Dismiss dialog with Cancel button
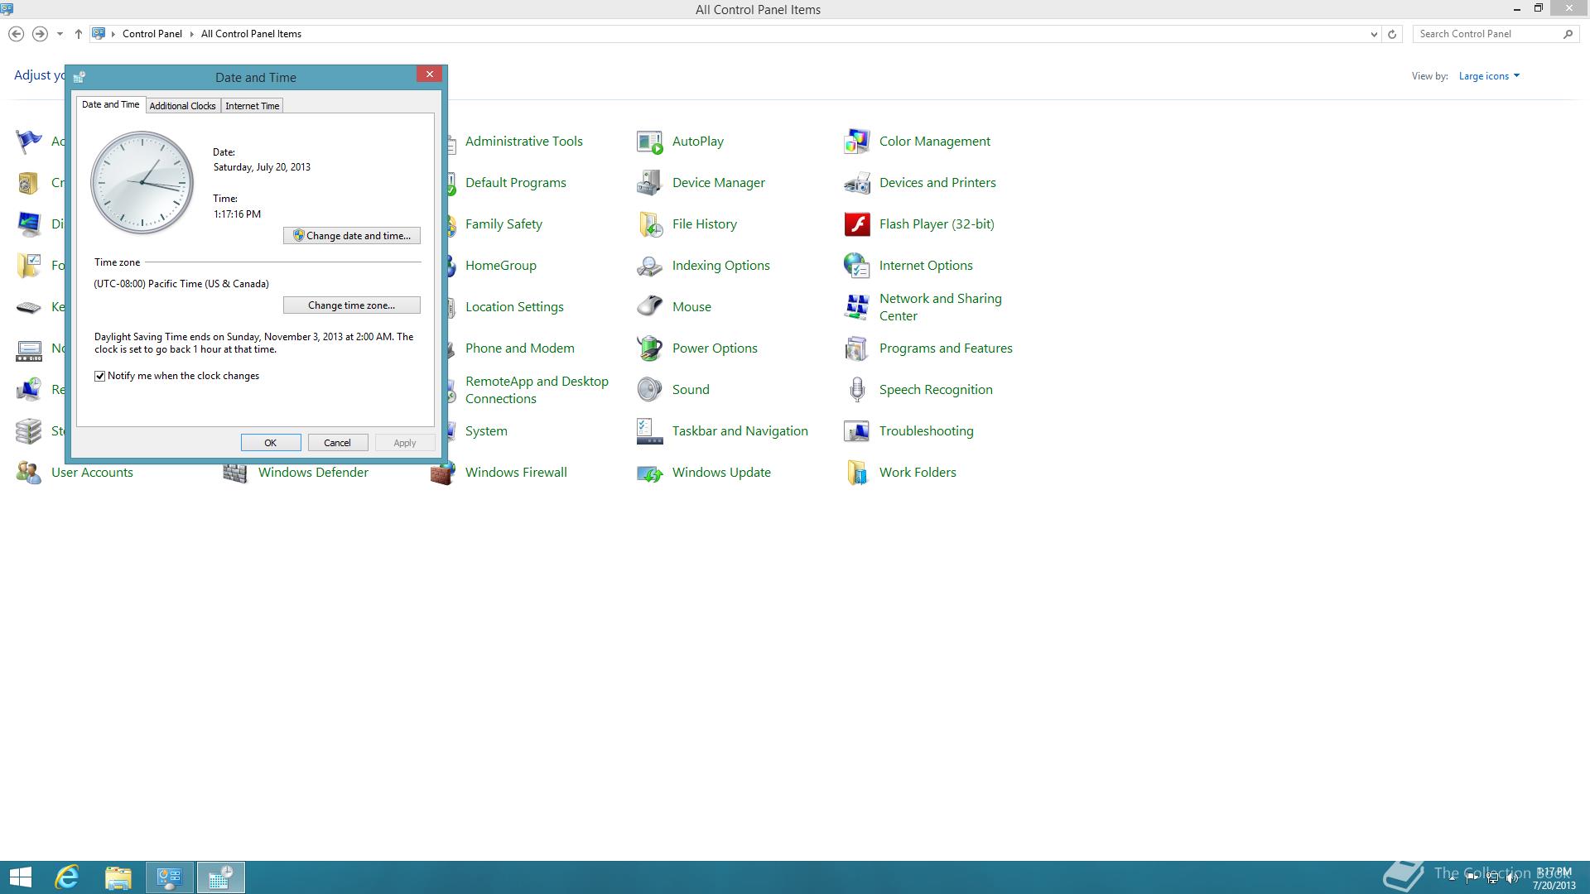Screen dimensions: 1590x894 pos(337,443)
